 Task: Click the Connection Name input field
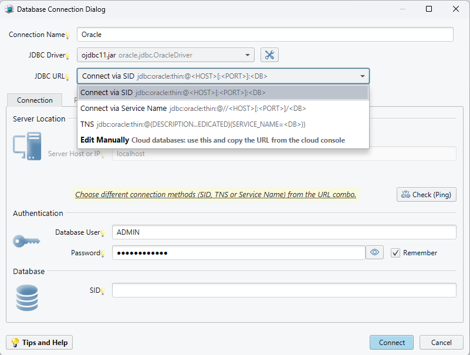point(265,35)
